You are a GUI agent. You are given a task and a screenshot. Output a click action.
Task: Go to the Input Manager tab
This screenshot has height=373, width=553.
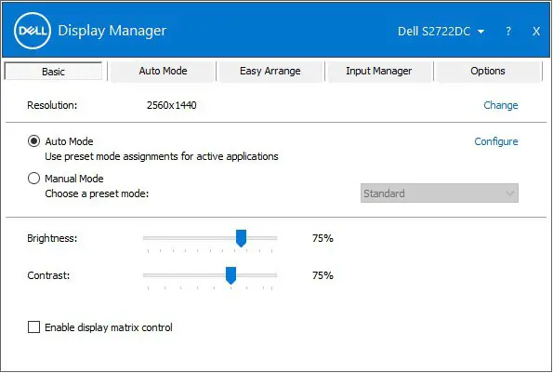click(x=379, y=71)
